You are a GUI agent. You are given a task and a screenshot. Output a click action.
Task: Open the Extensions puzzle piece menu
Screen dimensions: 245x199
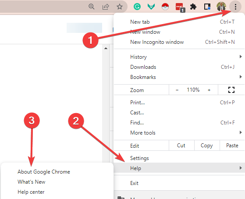click(193, 7)
